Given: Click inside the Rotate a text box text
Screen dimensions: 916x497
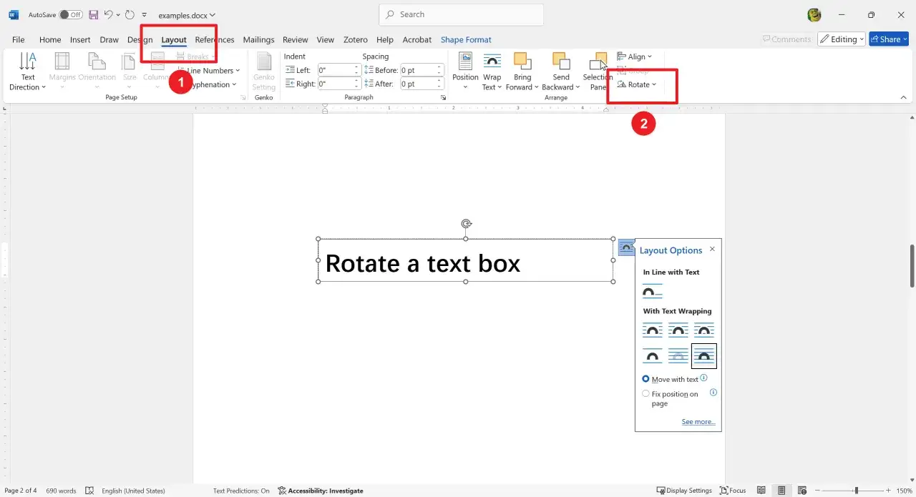Looking at the screenshot, I should click(x=423, y=263).
